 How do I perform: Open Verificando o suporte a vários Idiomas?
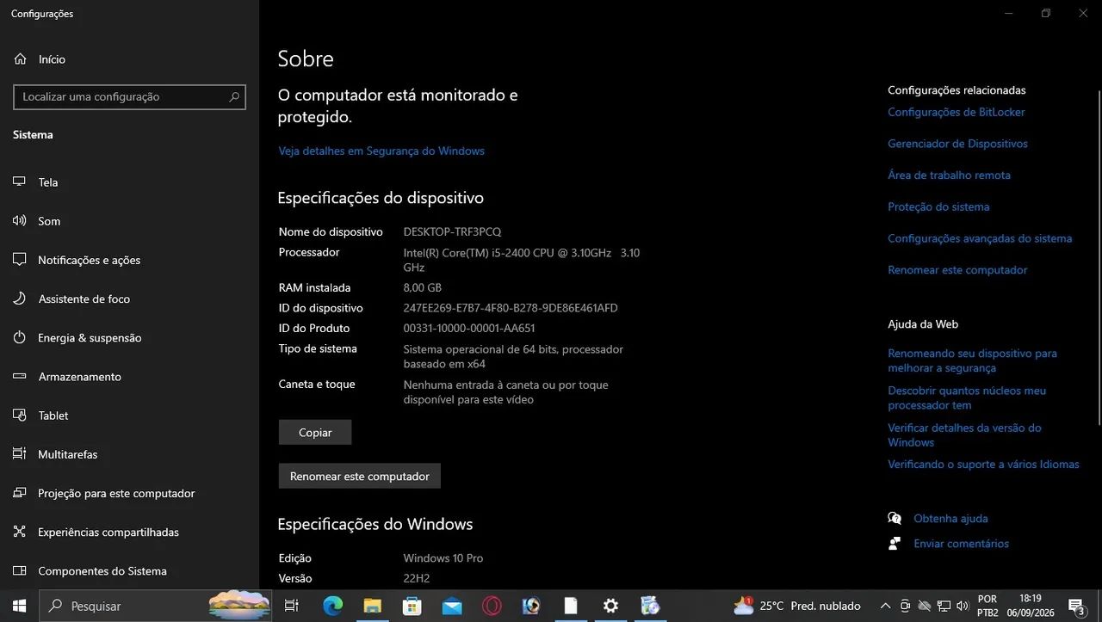click(983, 464)
